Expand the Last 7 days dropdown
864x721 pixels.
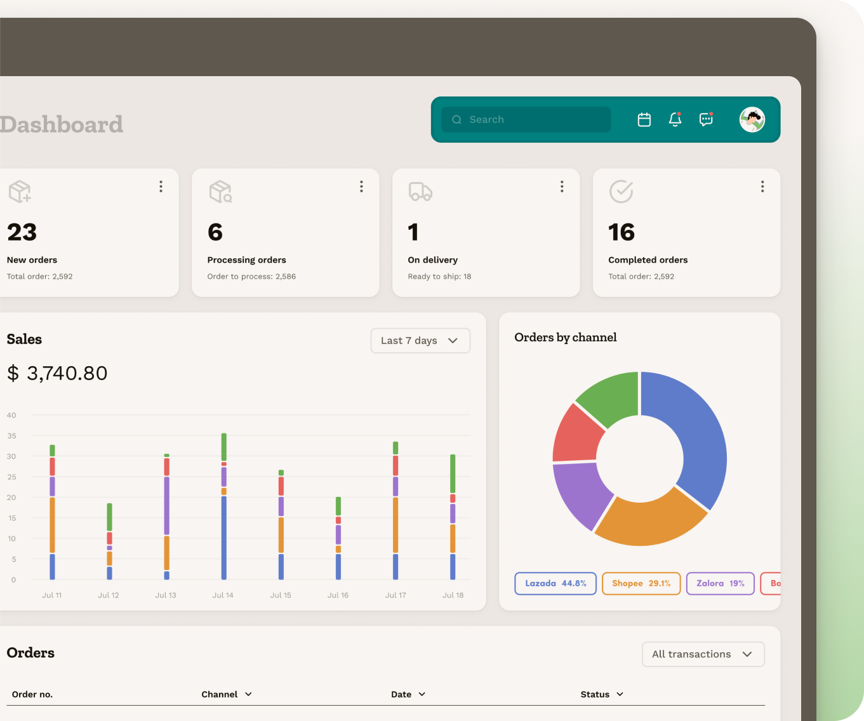[x=420, y=341]
